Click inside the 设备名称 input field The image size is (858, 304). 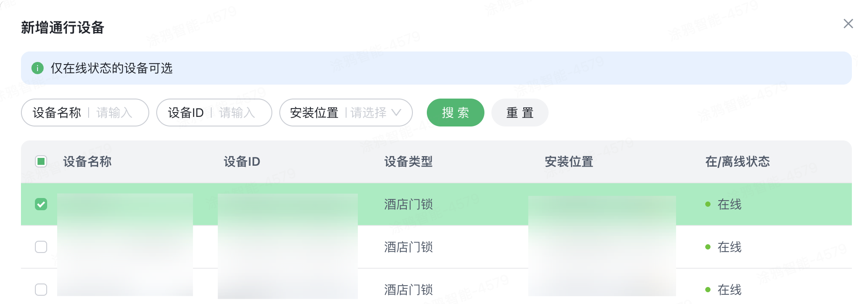114,113
